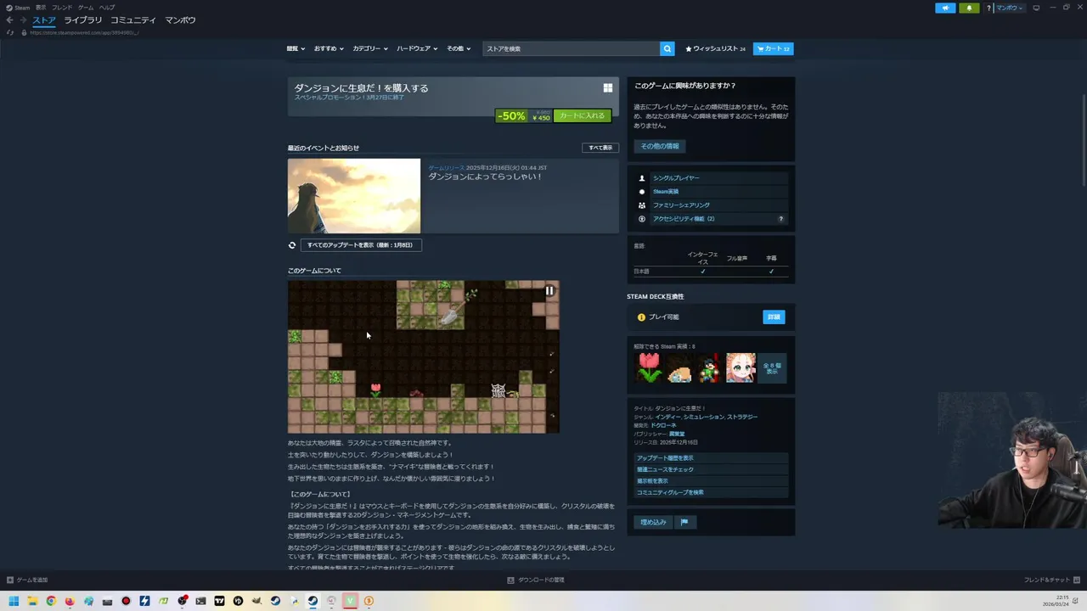
Task: Open the green notifications bell
Action: coord(969,8)
